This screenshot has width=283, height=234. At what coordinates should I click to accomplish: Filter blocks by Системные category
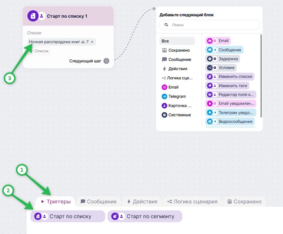coord(177,115)
